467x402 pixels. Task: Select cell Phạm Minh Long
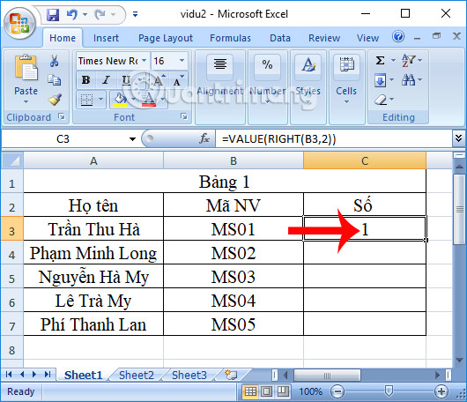coord(93,253)
